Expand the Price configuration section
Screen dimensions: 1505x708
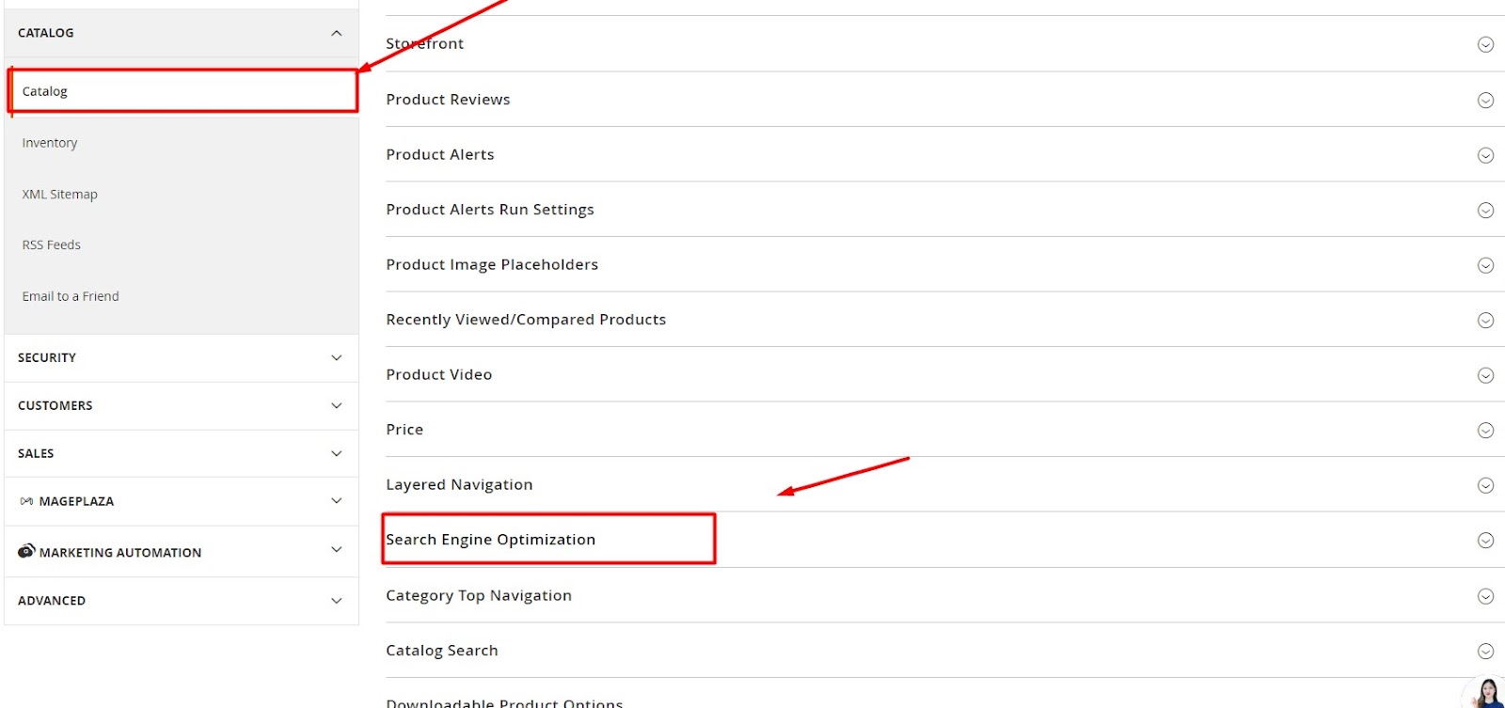[1486, 430]
